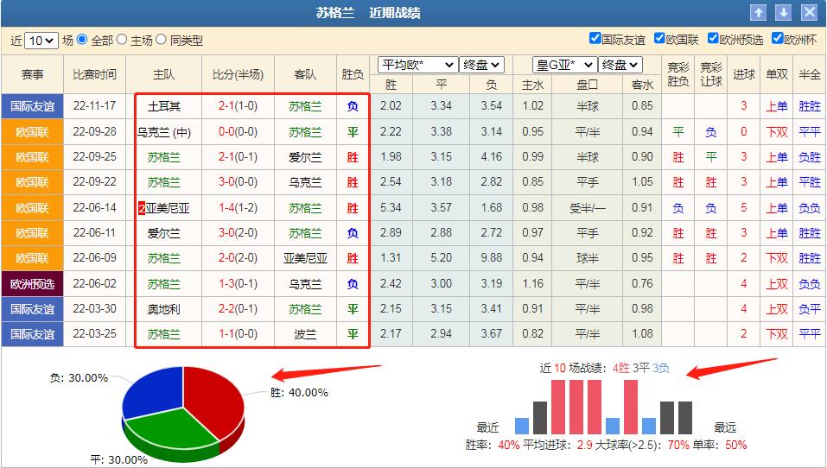Click score 2-2(0-1) in Austria match

pyautogui.click(x=238, y=309)
